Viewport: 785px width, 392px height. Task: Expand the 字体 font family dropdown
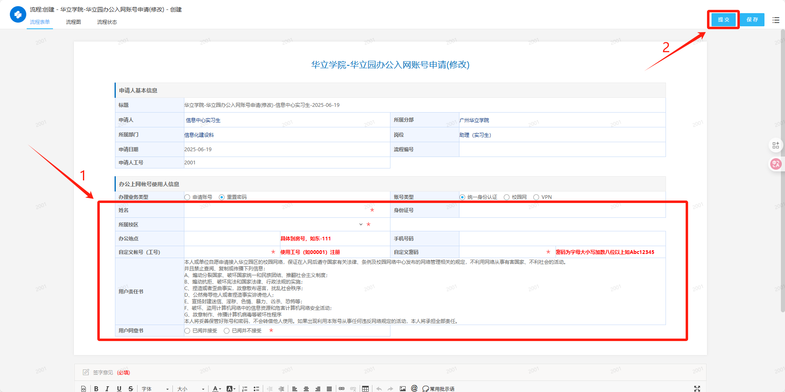[x=155, y=389]
